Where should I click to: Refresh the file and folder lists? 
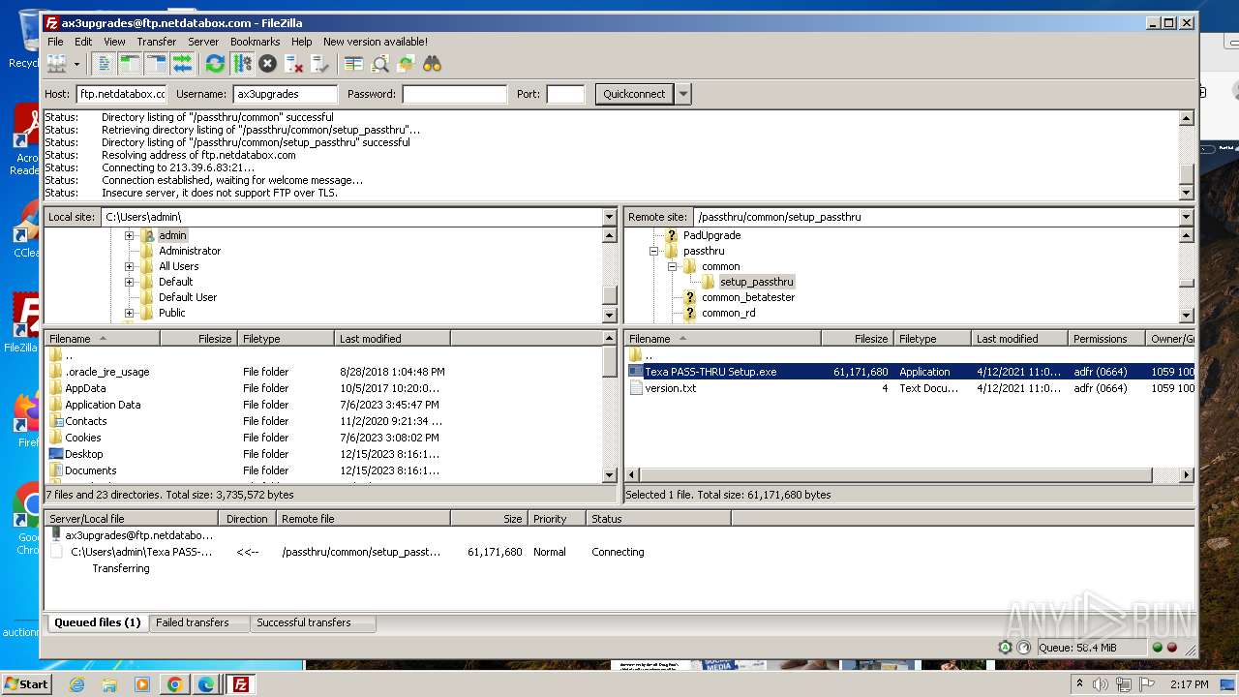point(215,64)
